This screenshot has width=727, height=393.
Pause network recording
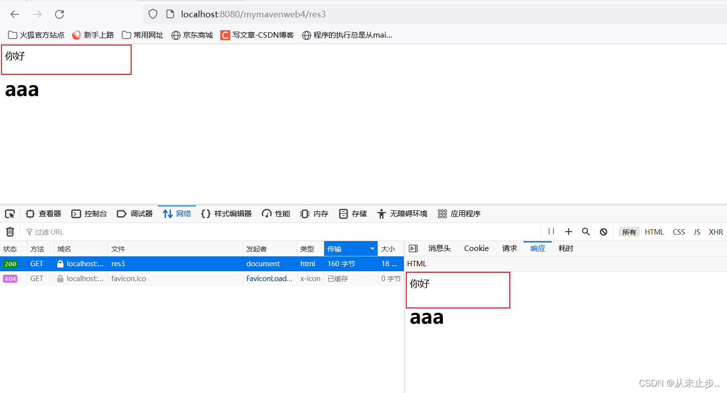point(551,232)
